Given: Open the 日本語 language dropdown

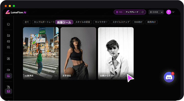Looking at the screenshot, I should click(x=156, y=12).
